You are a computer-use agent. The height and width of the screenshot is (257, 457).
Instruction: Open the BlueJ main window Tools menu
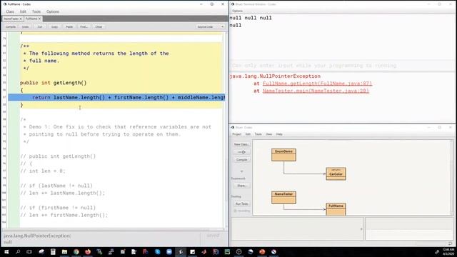click(x=258, y=134)
